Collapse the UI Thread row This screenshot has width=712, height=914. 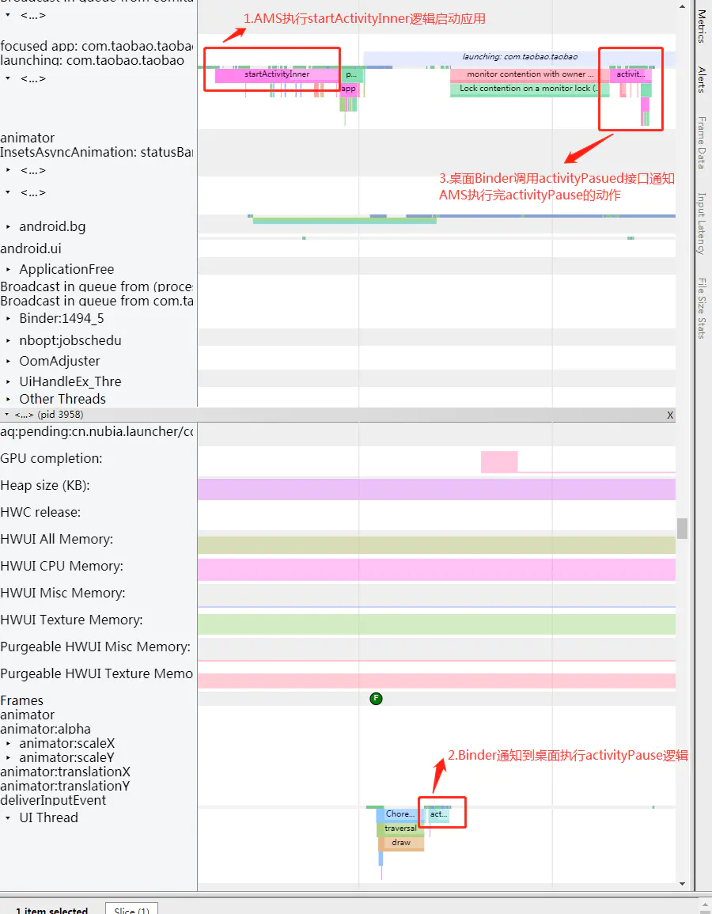pos(8,817)
